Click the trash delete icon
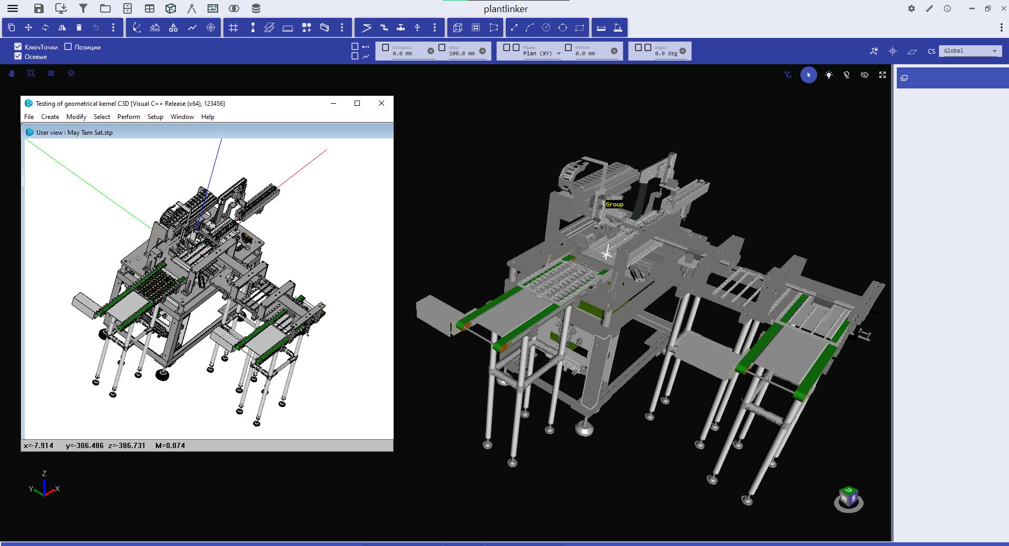 [79, 28]
